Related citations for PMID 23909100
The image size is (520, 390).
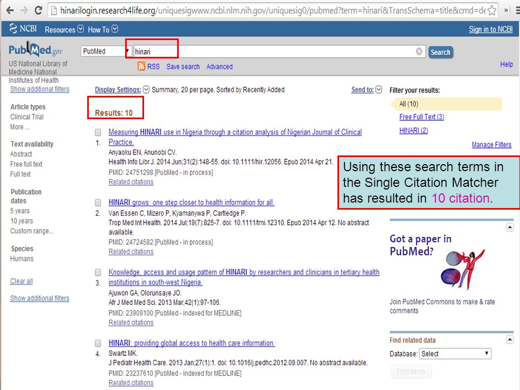point(131,322)
